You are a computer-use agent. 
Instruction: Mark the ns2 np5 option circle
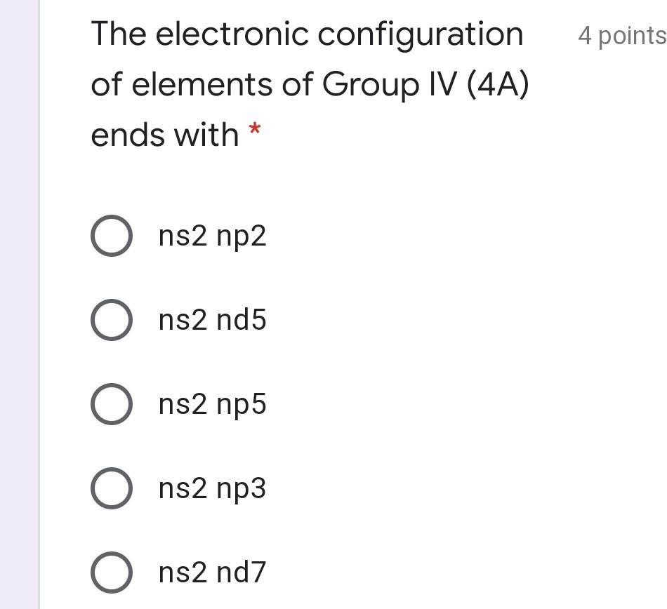(x=112, y=404)
